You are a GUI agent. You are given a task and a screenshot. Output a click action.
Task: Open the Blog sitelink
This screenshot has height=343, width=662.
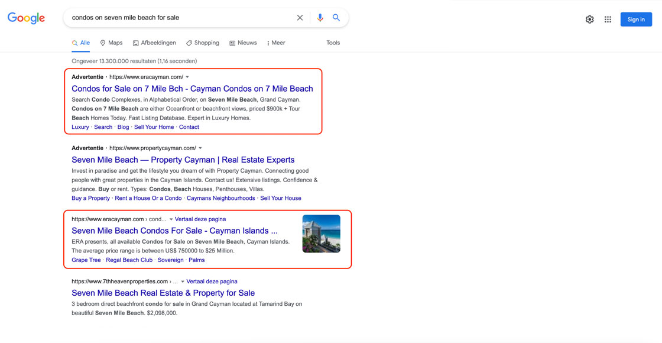(124, 127)
